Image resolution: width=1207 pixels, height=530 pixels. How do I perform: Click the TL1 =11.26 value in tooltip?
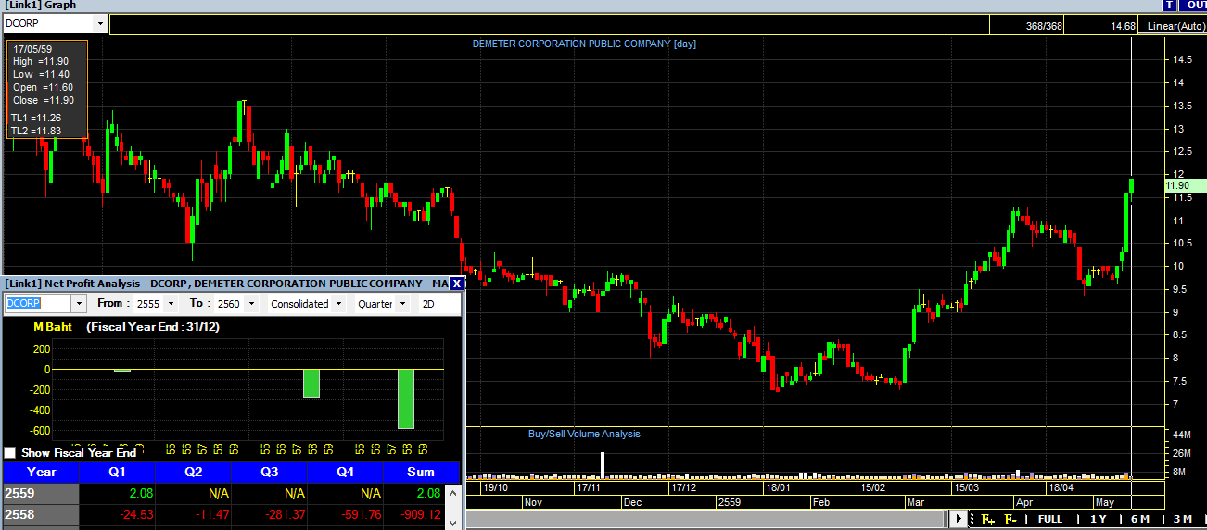click(x=37, y=118)
